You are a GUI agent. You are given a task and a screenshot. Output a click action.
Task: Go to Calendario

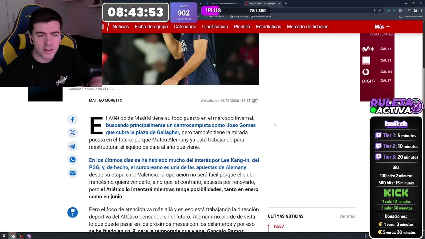point(185,27)
